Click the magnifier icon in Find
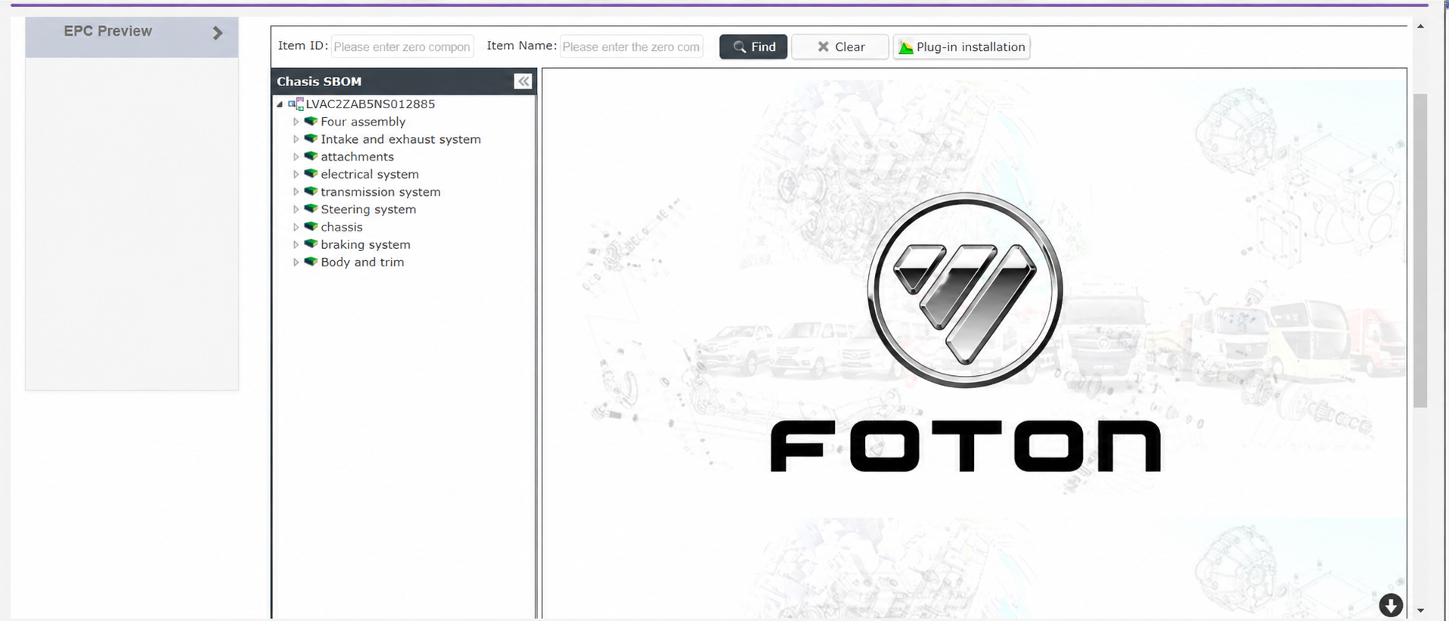The height and width of the screenshot is (621, 1449). click(x=740, y=47)
